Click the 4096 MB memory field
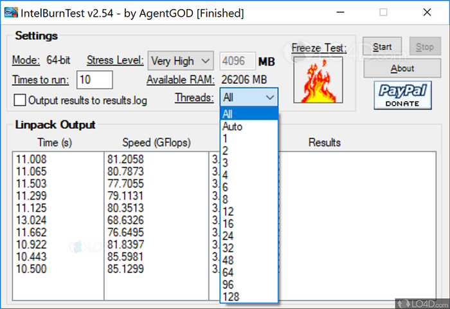 pos(237,61)
